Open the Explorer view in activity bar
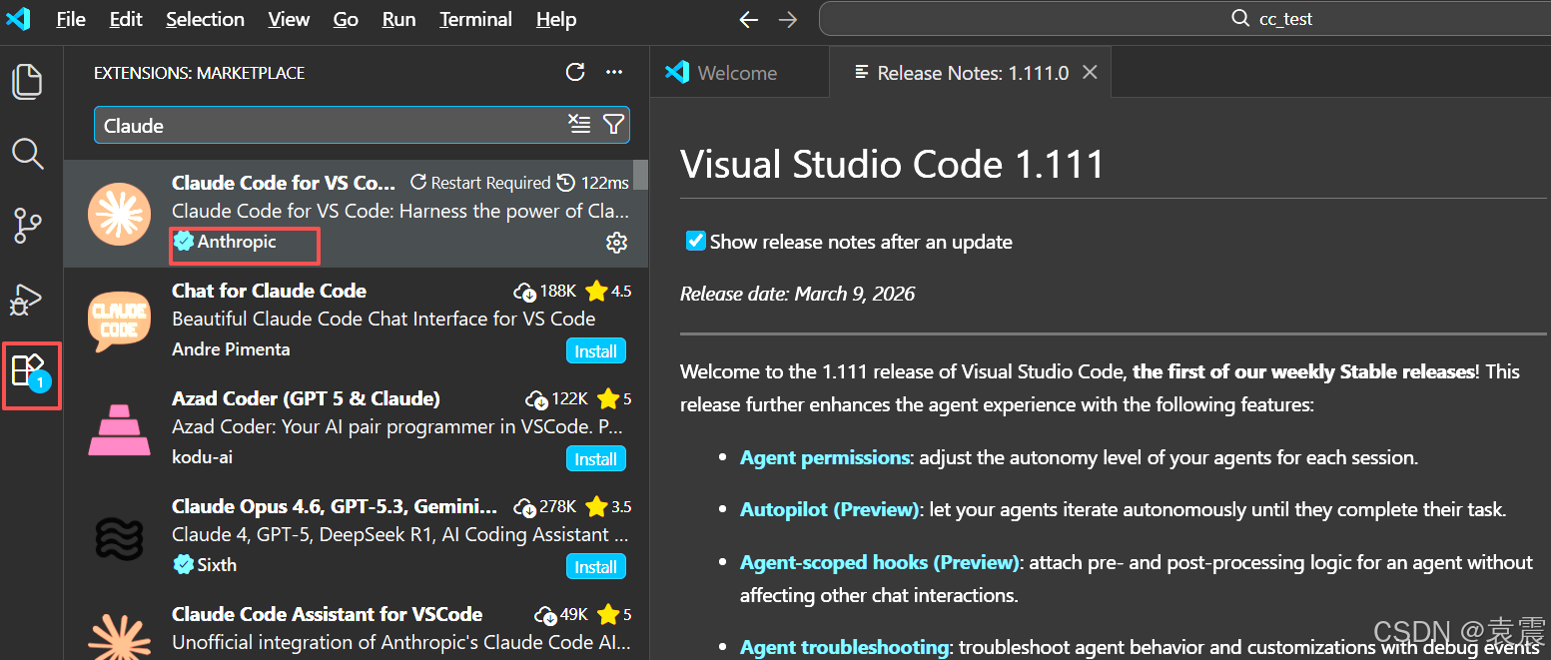 (x=27, y=81)
